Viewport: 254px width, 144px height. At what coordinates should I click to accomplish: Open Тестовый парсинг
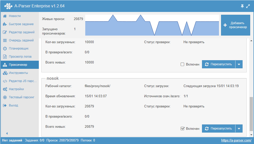[x=20, y=97]
